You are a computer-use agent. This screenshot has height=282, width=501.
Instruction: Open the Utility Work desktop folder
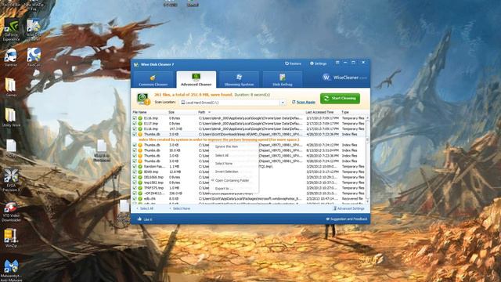pyautogui.click(x=11, y=117)
